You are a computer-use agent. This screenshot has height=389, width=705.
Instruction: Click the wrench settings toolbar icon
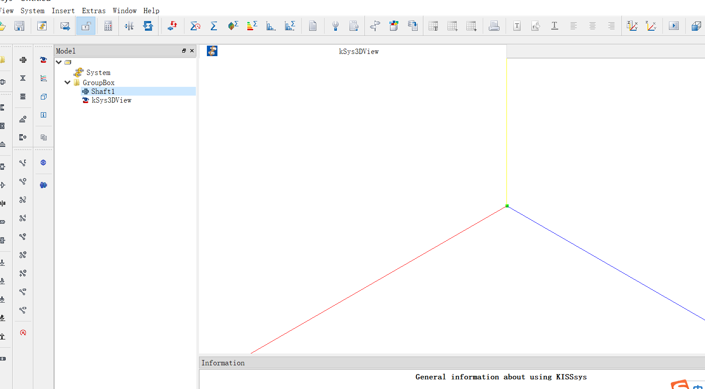click(x=335, y=26)
